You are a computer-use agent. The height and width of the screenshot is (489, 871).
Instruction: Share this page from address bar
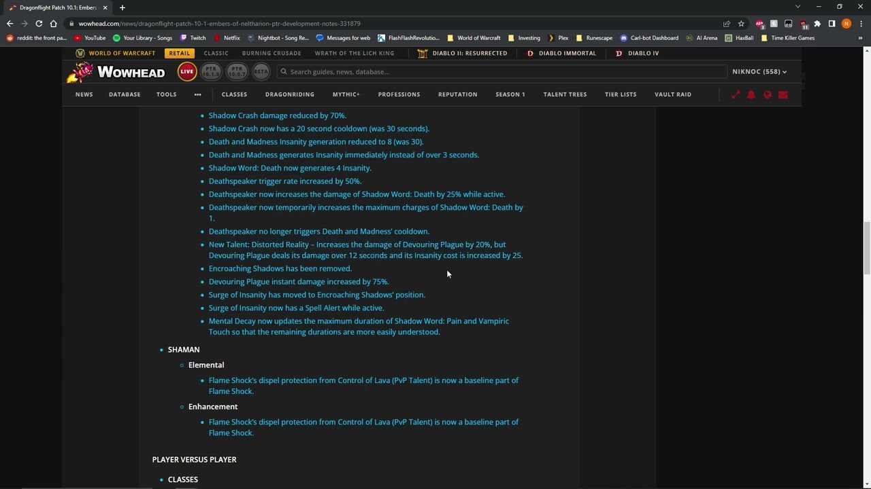[727, 23]
